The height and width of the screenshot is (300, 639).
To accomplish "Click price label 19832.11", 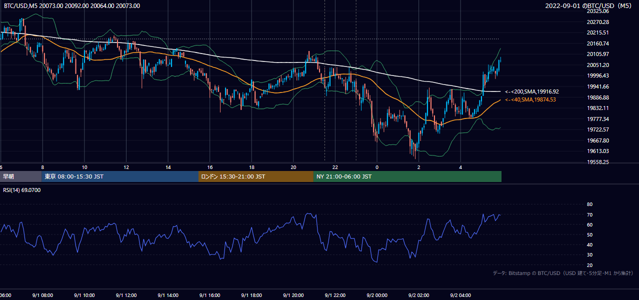I will [x=598, y=108].
